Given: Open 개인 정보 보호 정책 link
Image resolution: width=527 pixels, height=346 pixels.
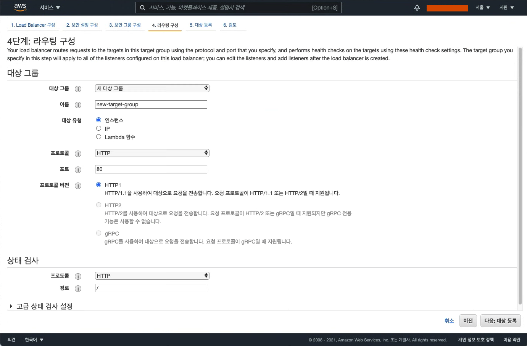Looking at the screenshot, I should click(476, 340).
